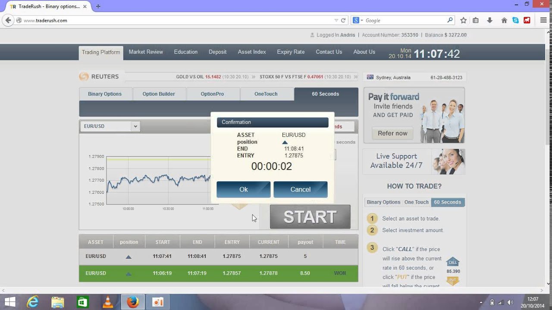The image size is (552, 310).
Task: Switch to the OneTouch tab
Action: (266, 94)
